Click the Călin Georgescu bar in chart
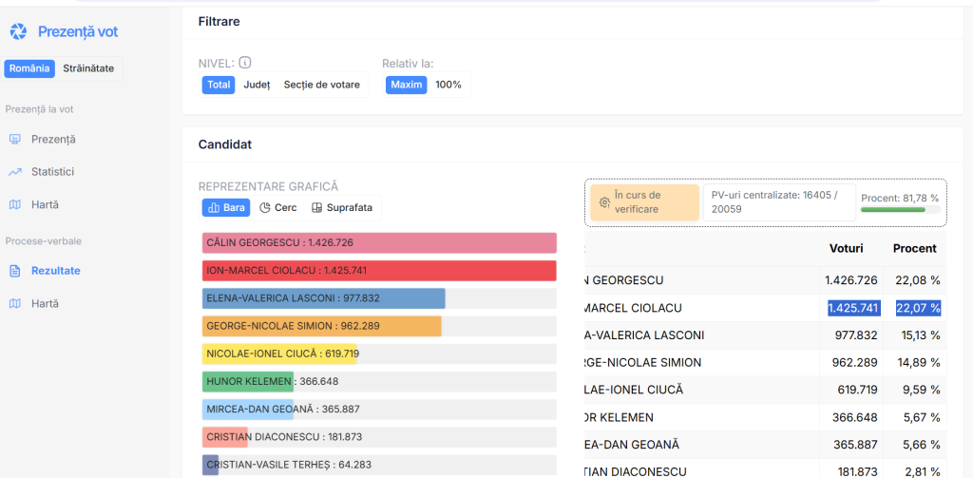 coord(379,243)
